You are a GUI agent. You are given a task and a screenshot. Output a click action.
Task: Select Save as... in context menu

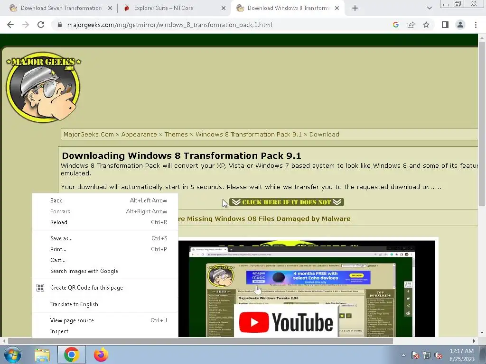105,238
